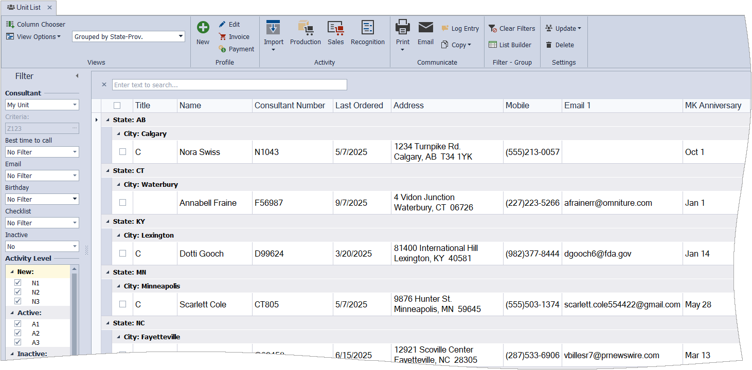Click the search text field

[x=229, y=85]
